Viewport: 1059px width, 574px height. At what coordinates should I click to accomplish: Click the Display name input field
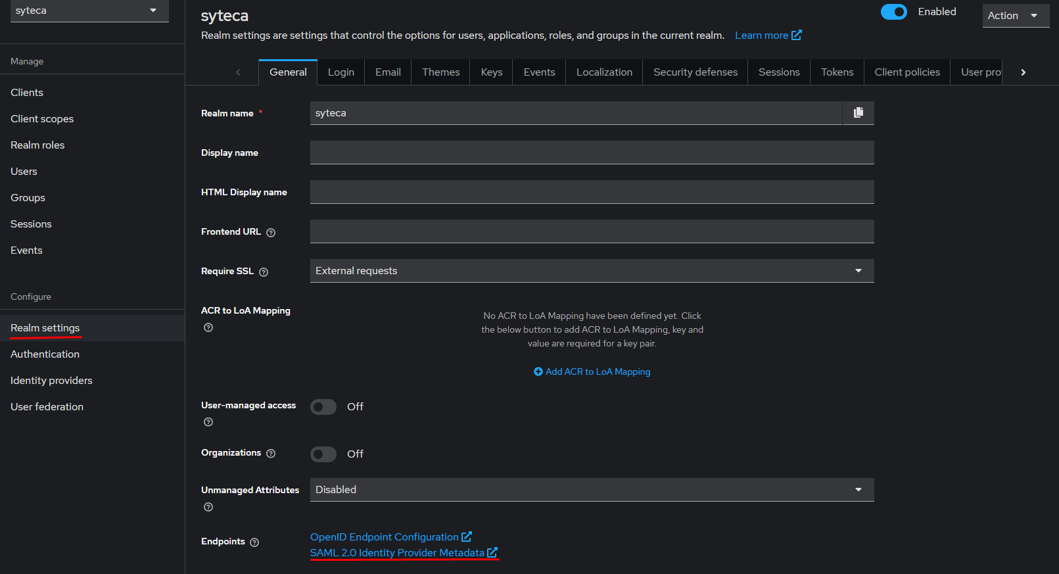592,153
